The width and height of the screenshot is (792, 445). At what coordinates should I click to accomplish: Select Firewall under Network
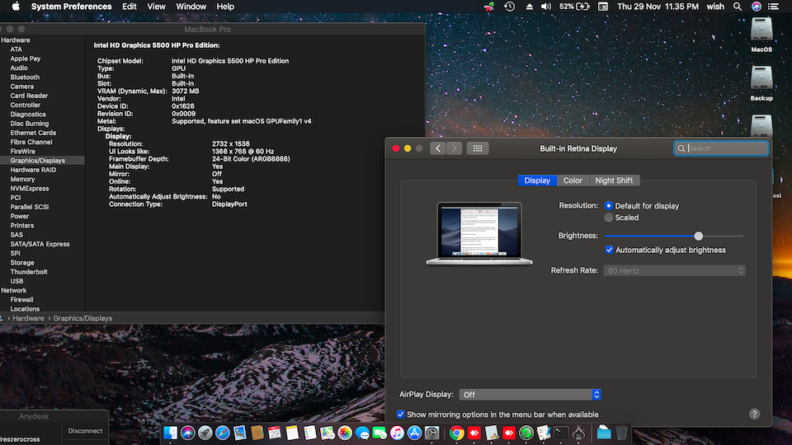point(21,299)
